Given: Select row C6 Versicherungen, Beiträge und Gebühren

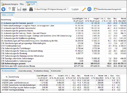Looking at the screenshot, I should [63, 36].
